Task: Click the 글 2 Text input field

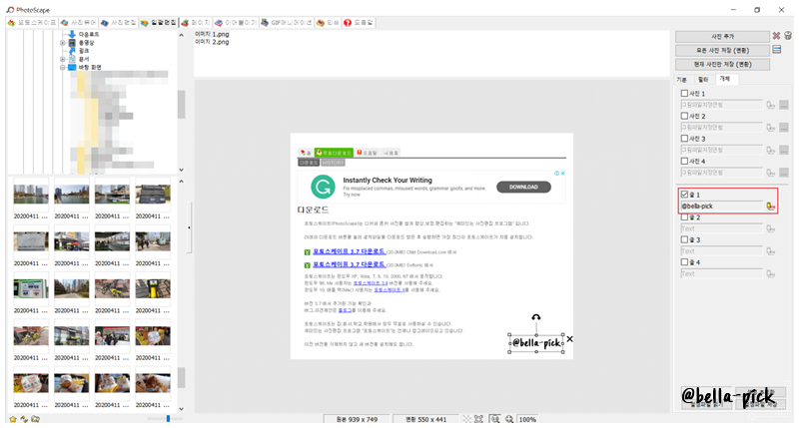Action: click(721, 229)
